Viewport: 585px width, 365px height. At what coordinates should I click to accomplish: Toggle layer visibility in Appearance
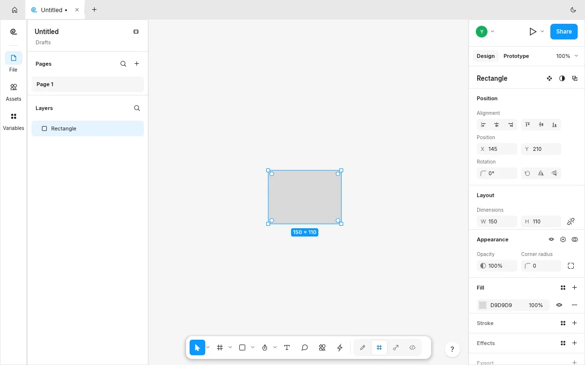coord(551,239)
